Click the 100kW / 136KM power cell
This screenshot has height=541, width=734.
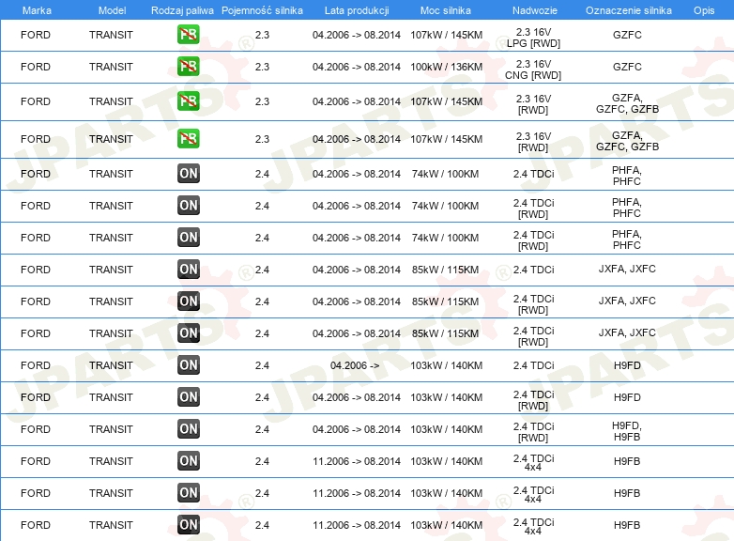(446, 67)
